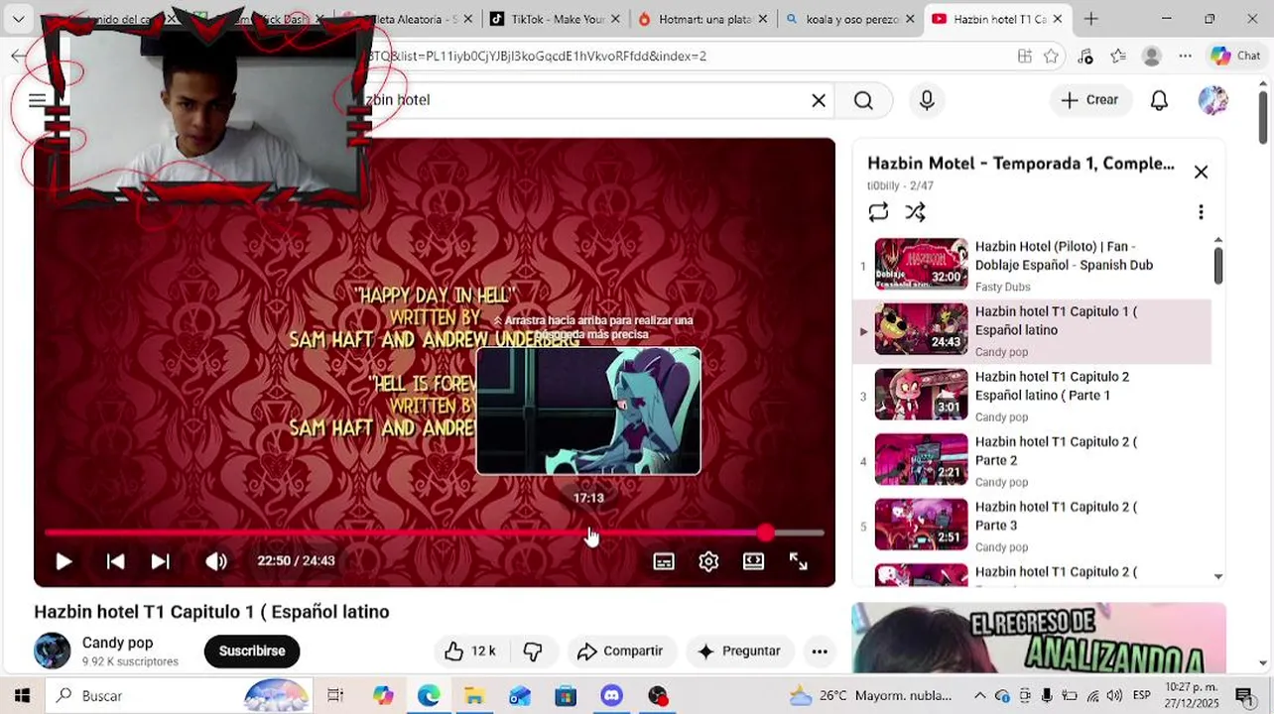Open YouTube notifications bell
1274x714 pixels.
(x=1159, y=100)
